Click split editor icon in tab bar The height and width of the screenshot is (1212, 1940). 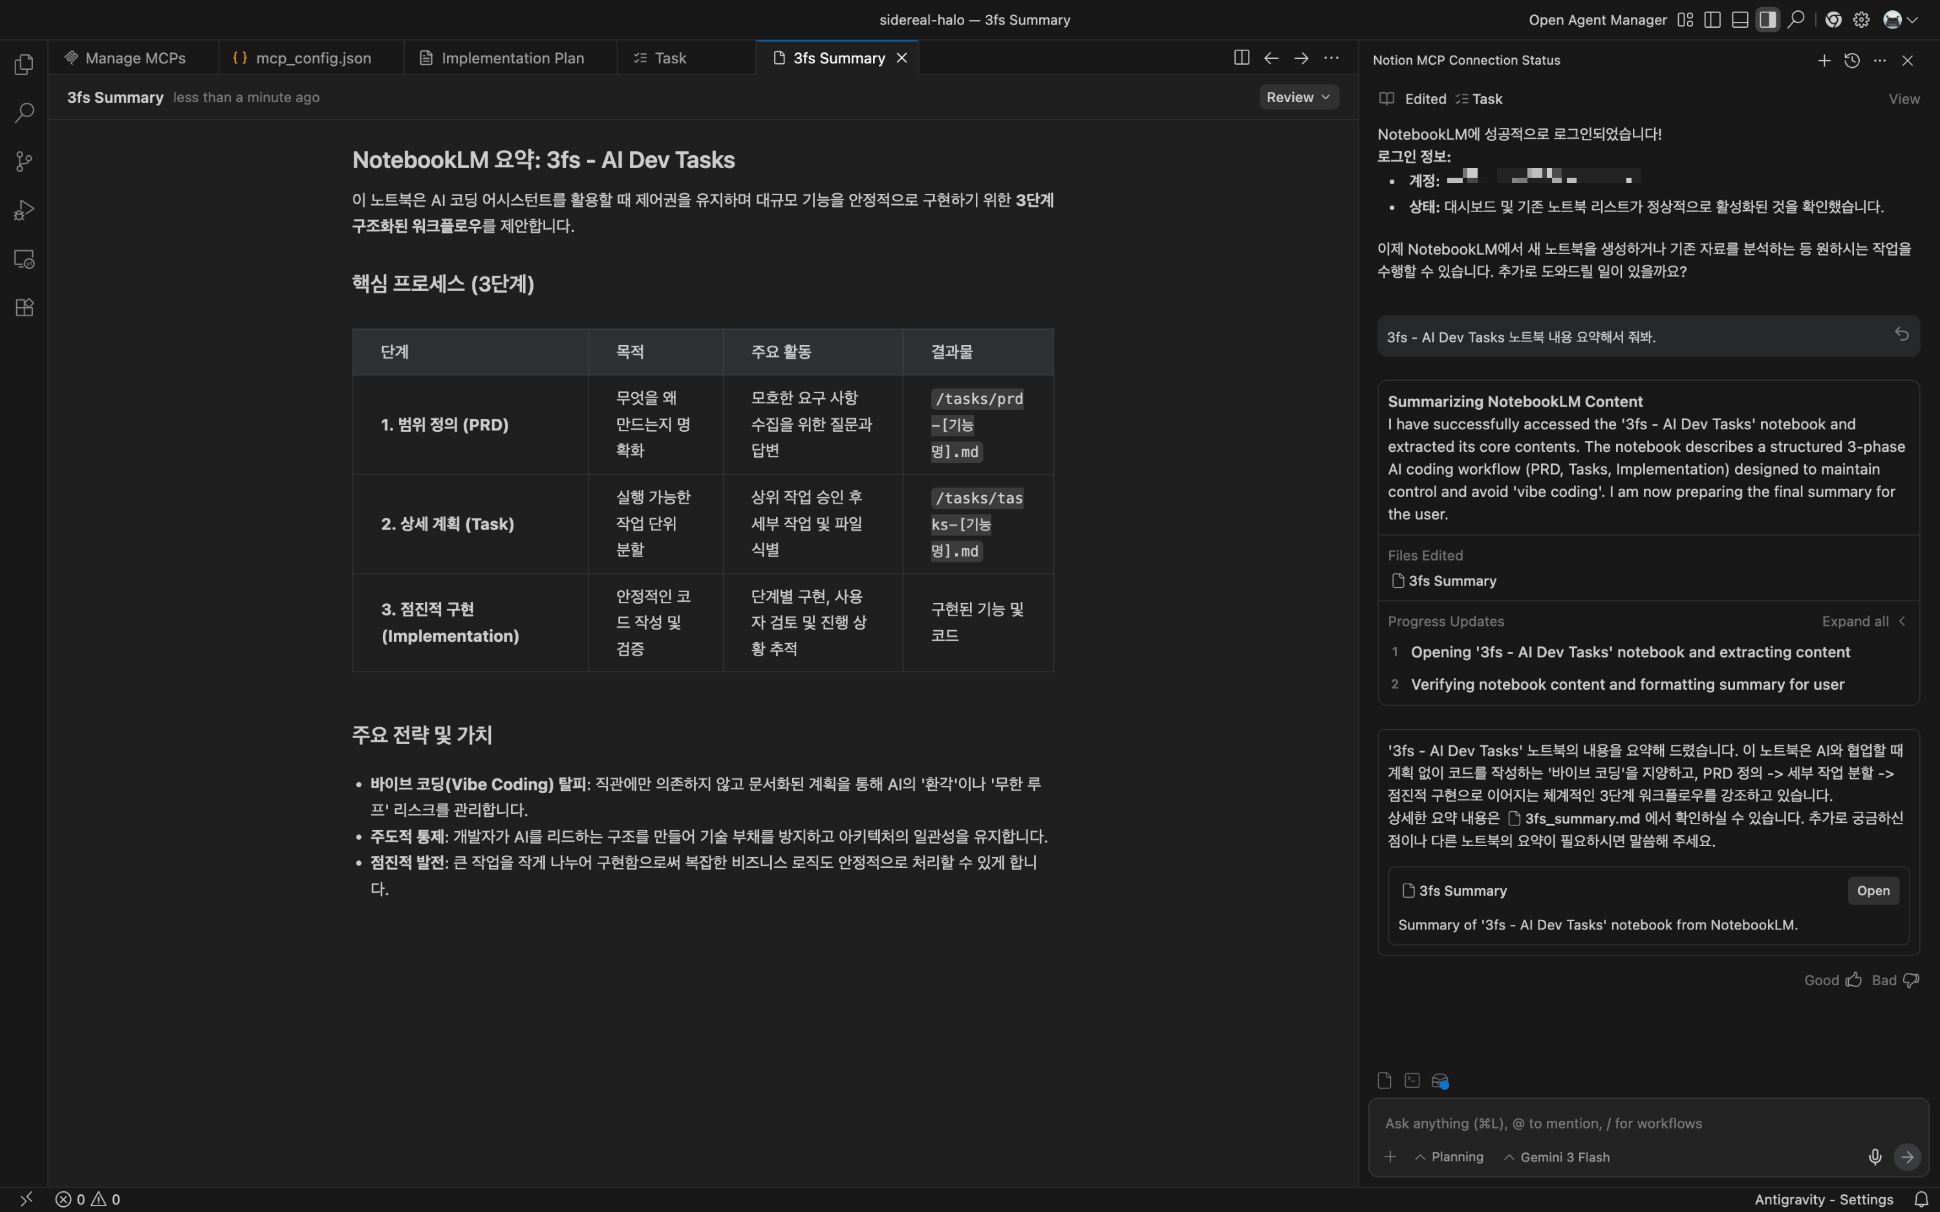click(x=1241, y=58)
